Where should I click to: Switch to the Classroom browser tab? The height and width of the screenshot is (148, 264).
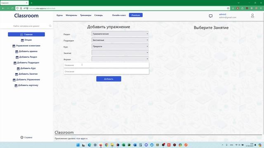coord(14,3)
